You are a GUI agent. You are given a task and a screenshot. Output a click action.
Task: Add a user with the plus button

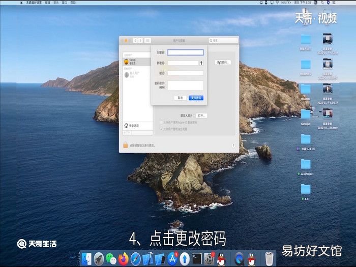(125, 133)
